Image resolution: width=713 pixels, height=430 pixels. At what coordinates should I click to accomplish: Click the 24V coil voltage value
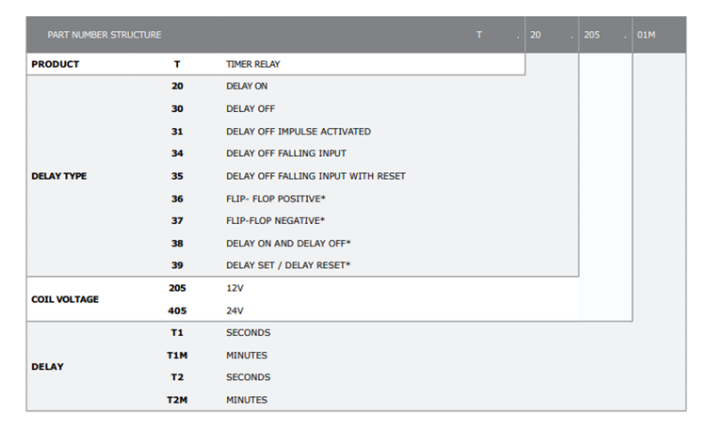pos(235,311)
